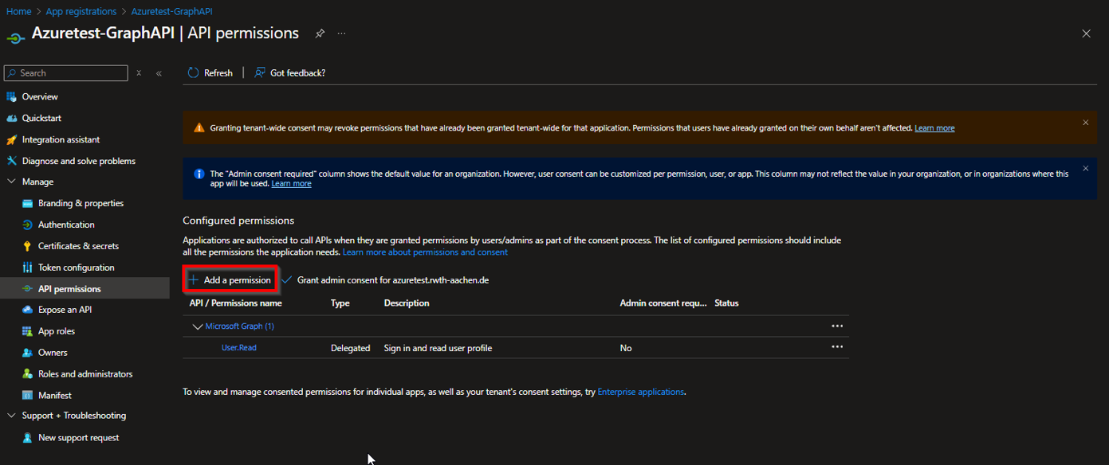Click the Refresh icon in the toolbar
The image size is (1109, 465).
(x=193, y=72)
